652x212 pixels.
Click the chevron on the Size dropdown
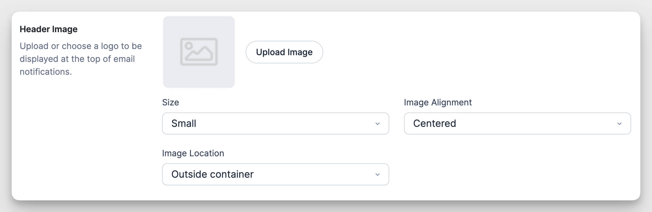click(x=378, y=123)
